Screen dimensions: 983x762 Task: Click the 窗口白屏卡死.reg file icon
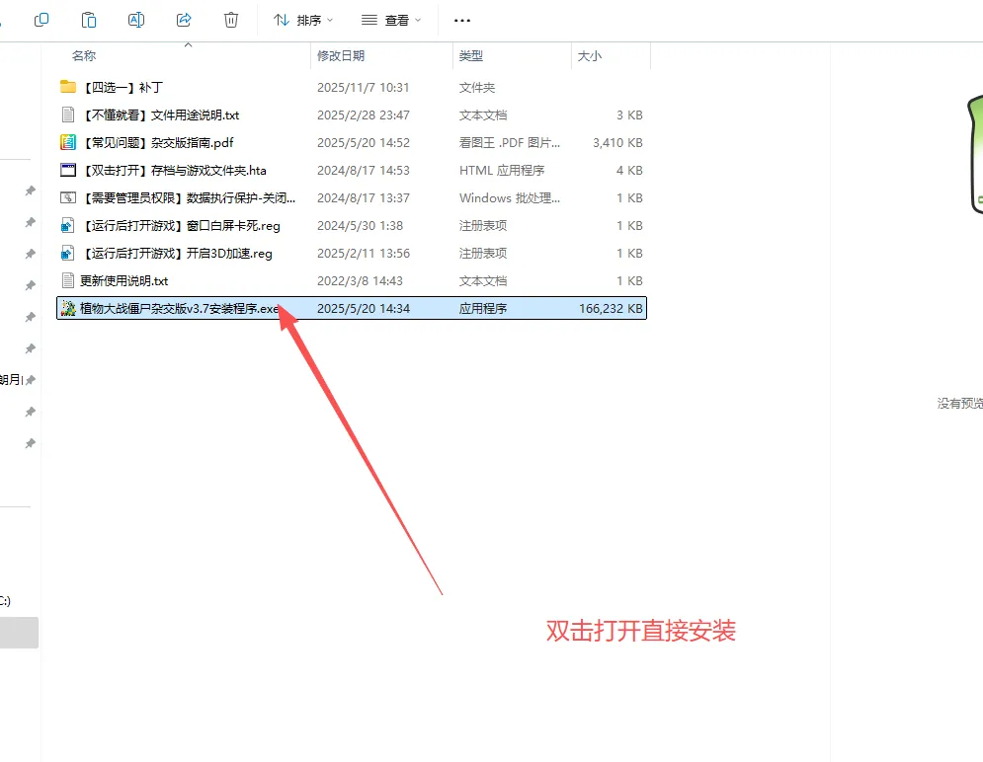[x=68, y=225]
